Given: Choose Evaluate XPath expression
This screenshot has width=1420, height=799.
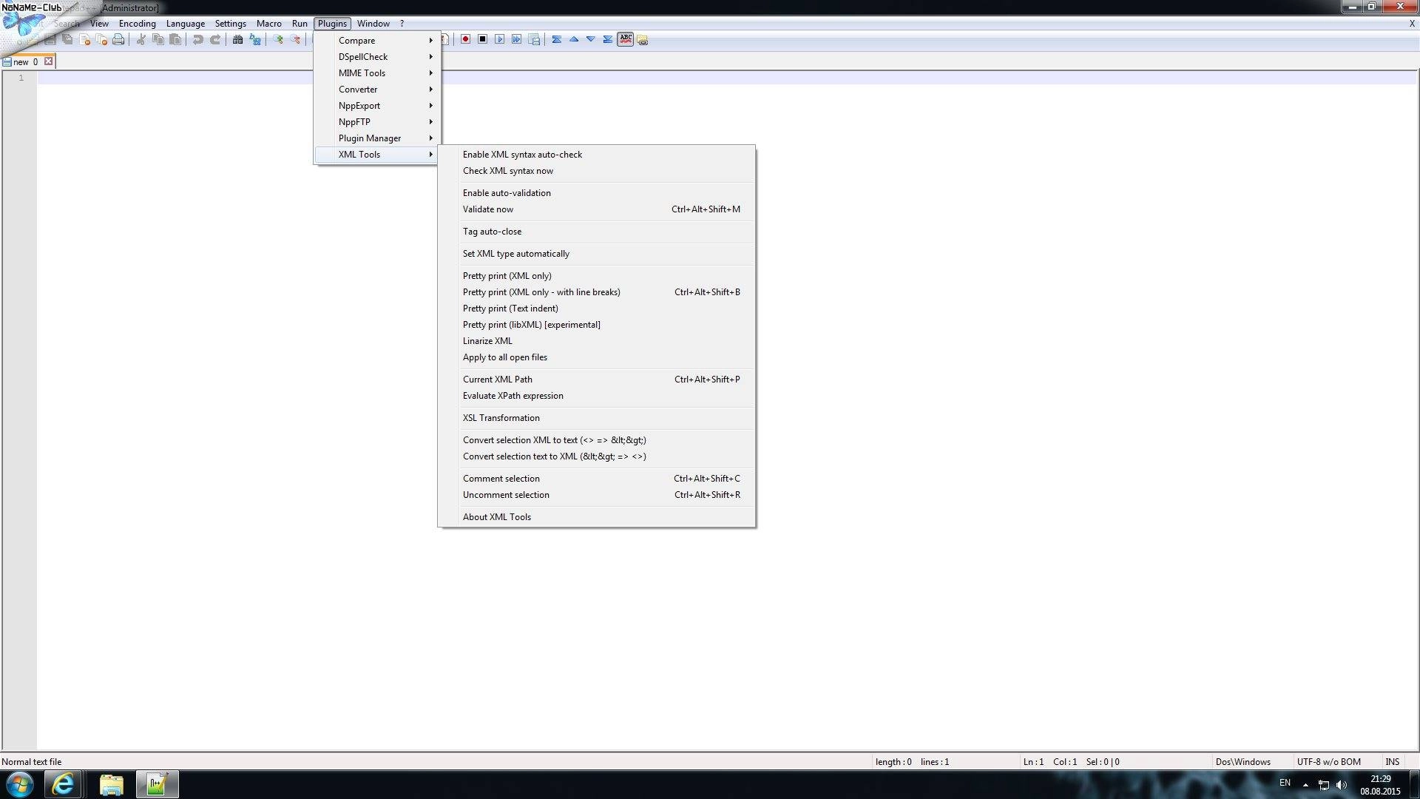Looking at the screenshot, I should pyautogui.click(x=596, y=396).
